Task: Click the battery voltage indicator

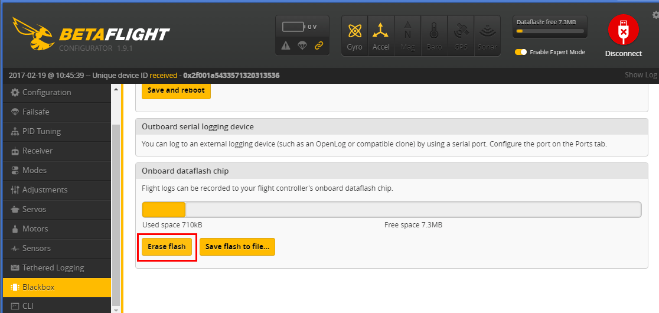Action: [299, 27]
